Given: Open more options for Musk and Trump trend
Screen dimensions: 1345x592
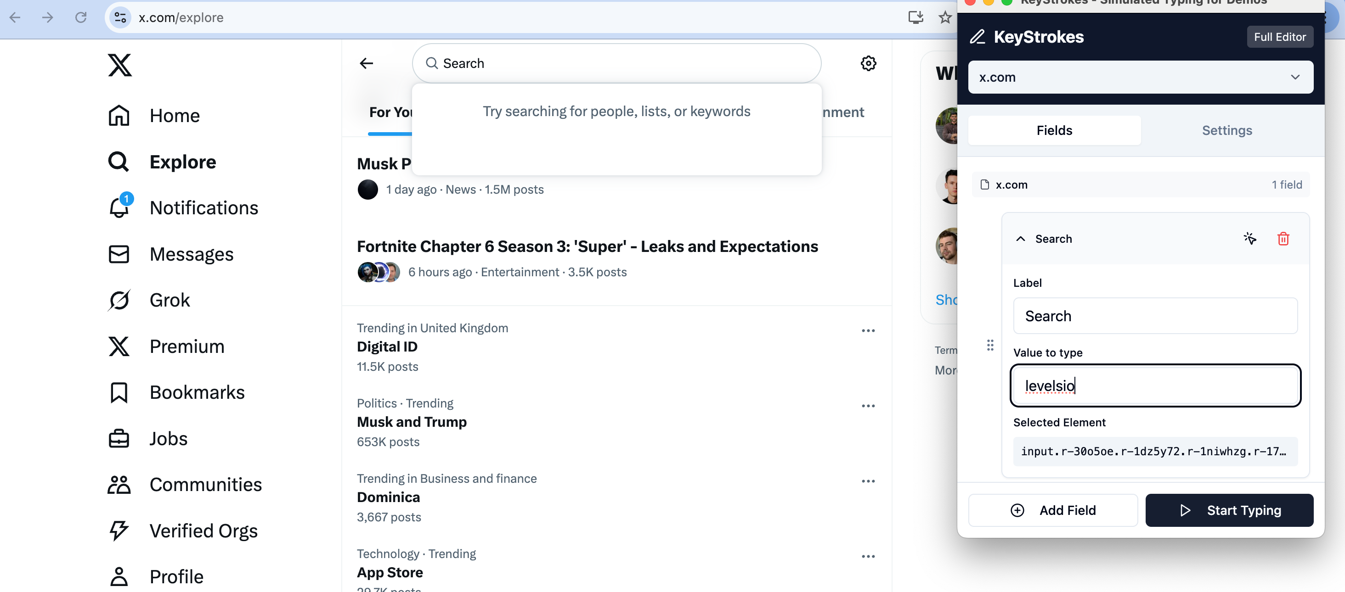Looking at the screenshot, I should coord(868,405).
